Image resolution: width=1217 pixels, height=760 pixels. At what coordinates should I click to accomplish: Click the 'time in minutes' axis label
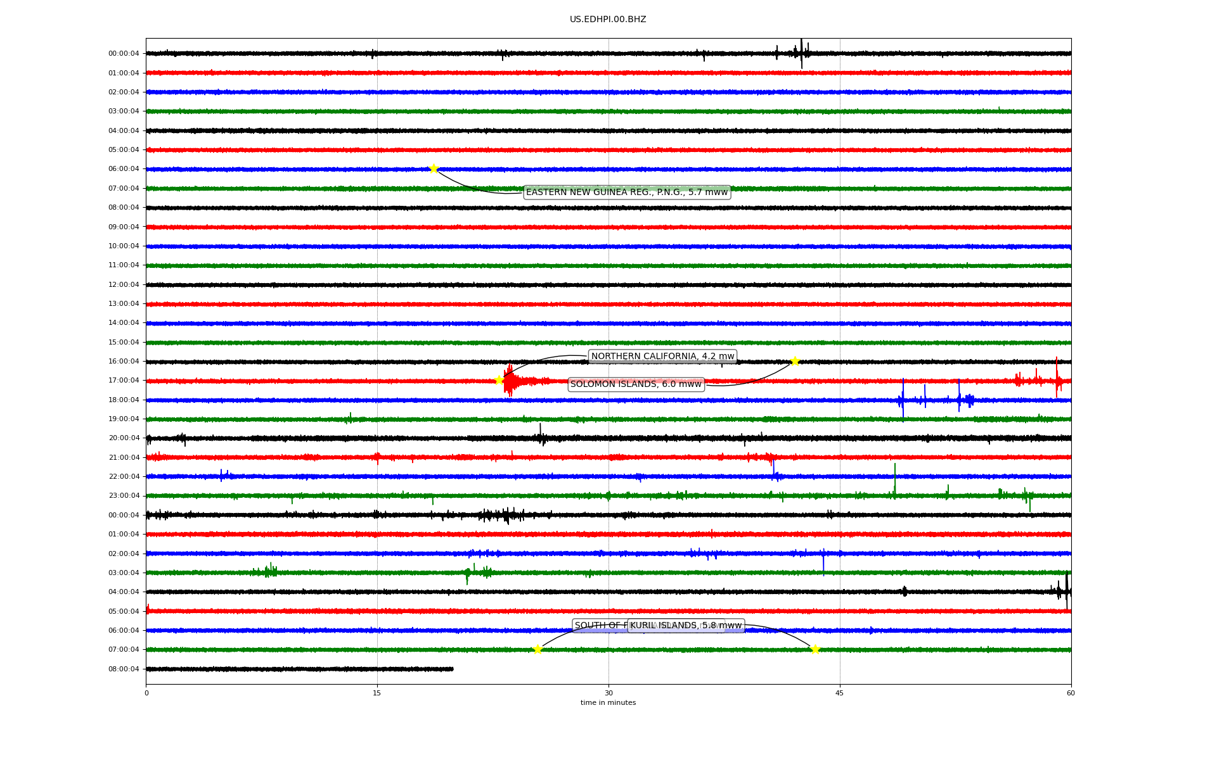(x=608, y=702)
